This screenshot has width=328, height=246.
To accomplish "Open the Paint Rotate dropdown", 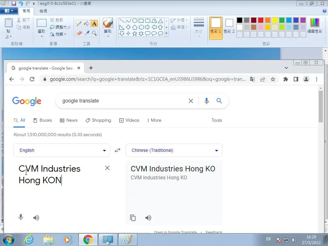I will click(x=58, y=34).
